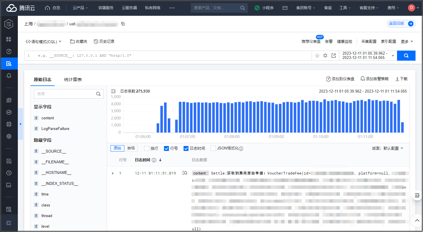Click the share query external link icon
This screenshot has width=423, height=232.
[334, 56]
